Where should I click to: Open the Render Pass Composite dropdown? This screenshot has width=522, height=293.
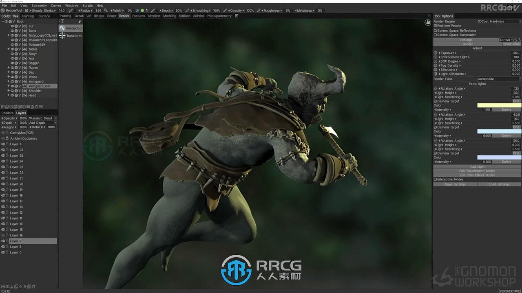pos(499,79)
